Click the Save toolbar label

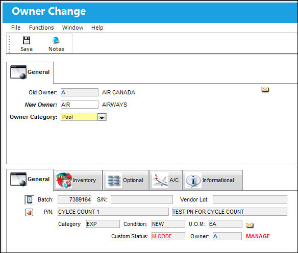(x=27, y=49)
